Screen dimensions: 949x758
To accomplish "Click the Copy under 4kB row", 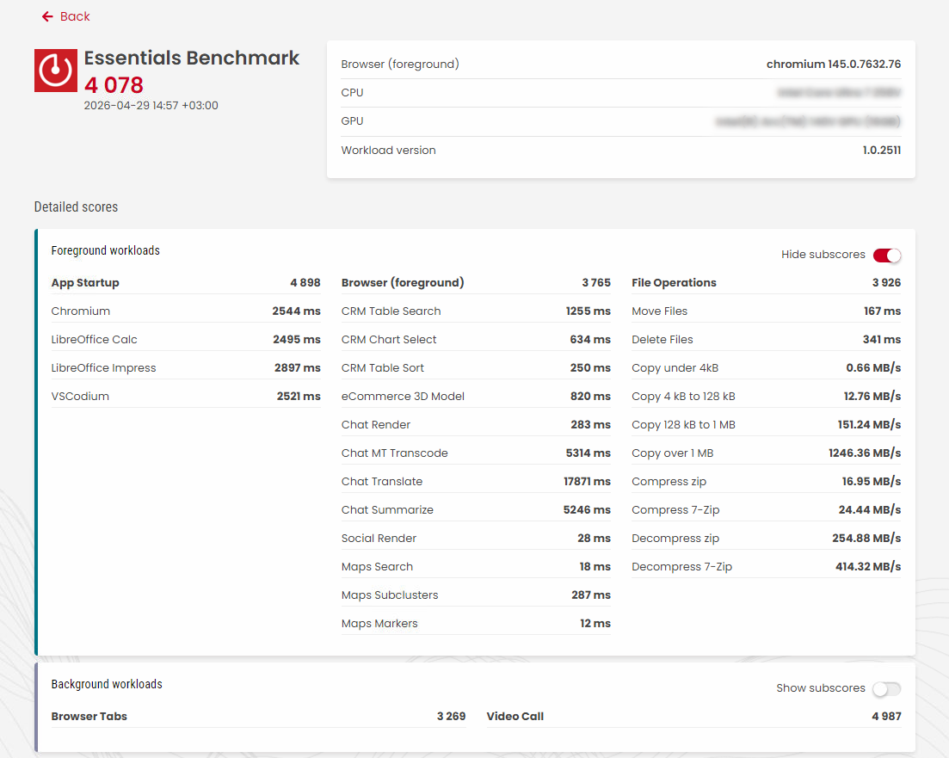I will (767, 368).
